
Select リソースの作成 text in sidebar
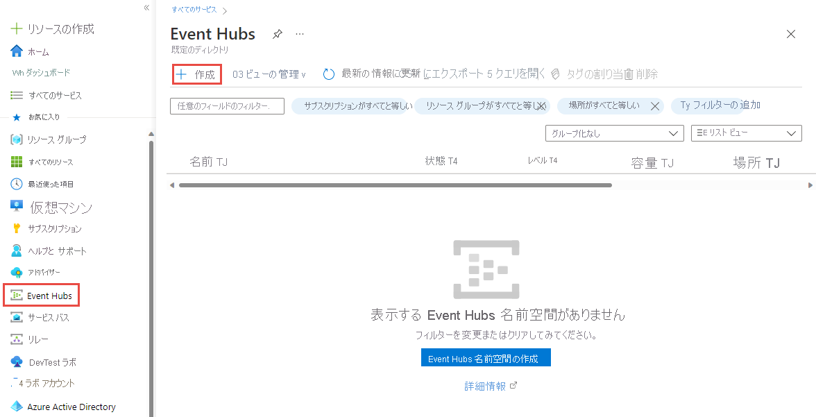(x=61, y=28)
